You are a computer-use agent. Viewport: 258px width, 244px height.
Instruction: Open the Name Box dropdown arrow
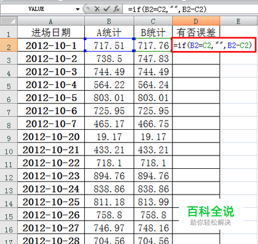click(77, 9)
